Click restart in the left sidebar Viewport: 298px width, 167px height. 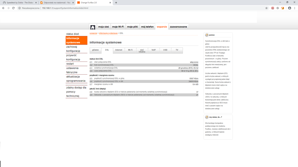point(70,64)
